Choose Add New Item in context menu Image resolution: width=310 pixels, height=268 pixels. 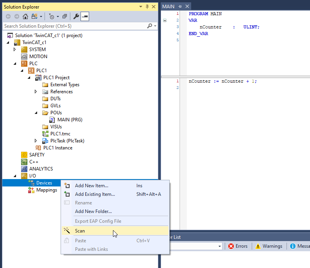[91, 186]
